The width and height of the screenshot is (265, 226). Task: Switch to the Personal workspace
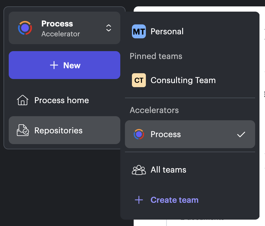click(x=167, y=31)
